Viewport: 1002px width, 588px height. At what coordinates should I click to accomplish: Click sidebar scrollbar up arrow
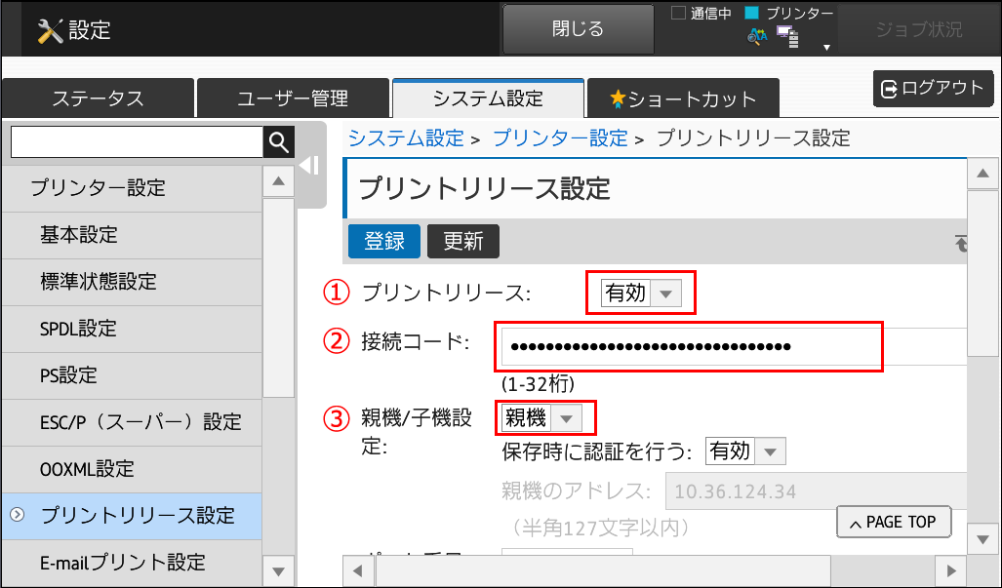coord(279,181)
